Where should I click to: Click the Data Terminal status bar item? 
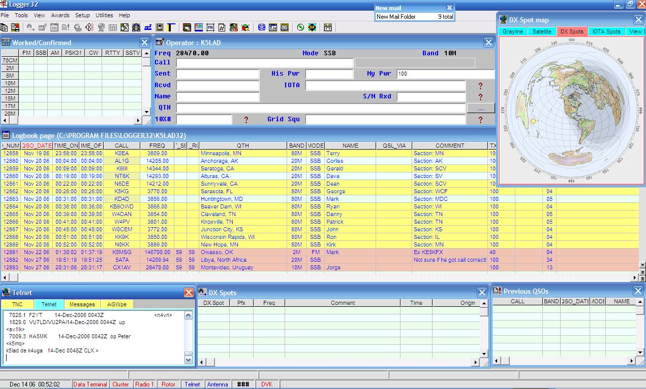pyautogui.click(x=90, y=384)
